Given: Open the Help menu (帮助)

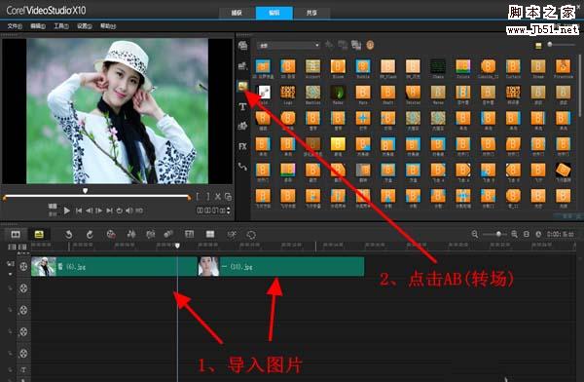Looking at the screenshot, I should pos(108,26).
